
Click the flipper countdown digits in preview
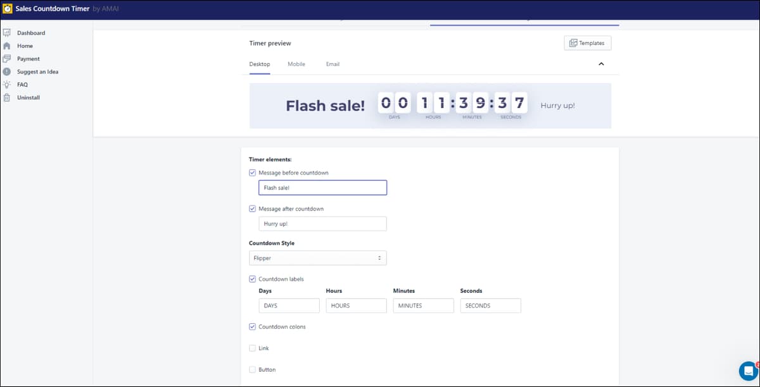(452, 102)
